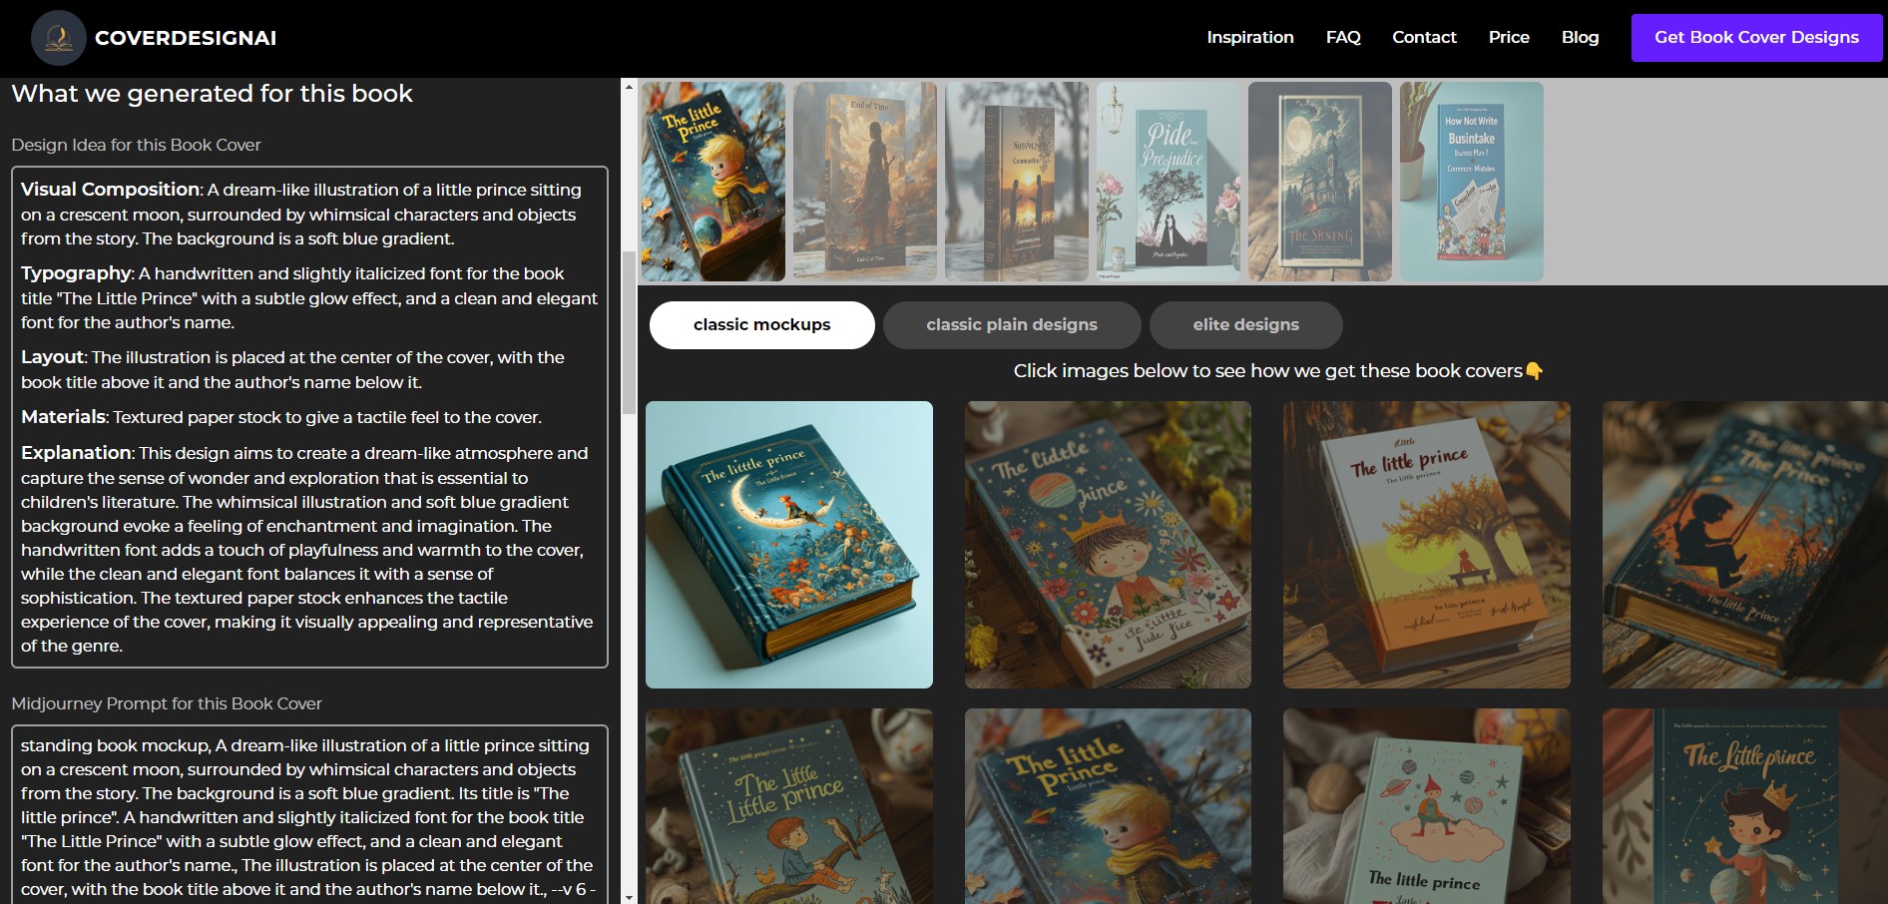Click the Midjourney Prompt text box

coord(309,815)
